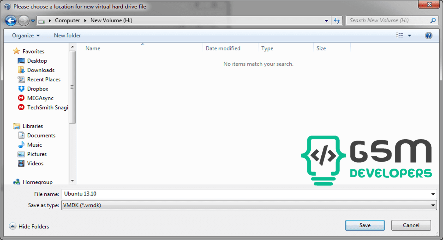
Task: Click the refresh button beside address bar
Action: click(x=337, y=20)
